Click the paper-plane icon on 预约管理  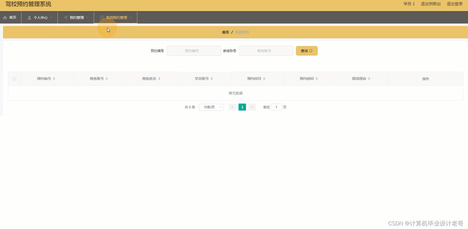[x=65, y=17]
